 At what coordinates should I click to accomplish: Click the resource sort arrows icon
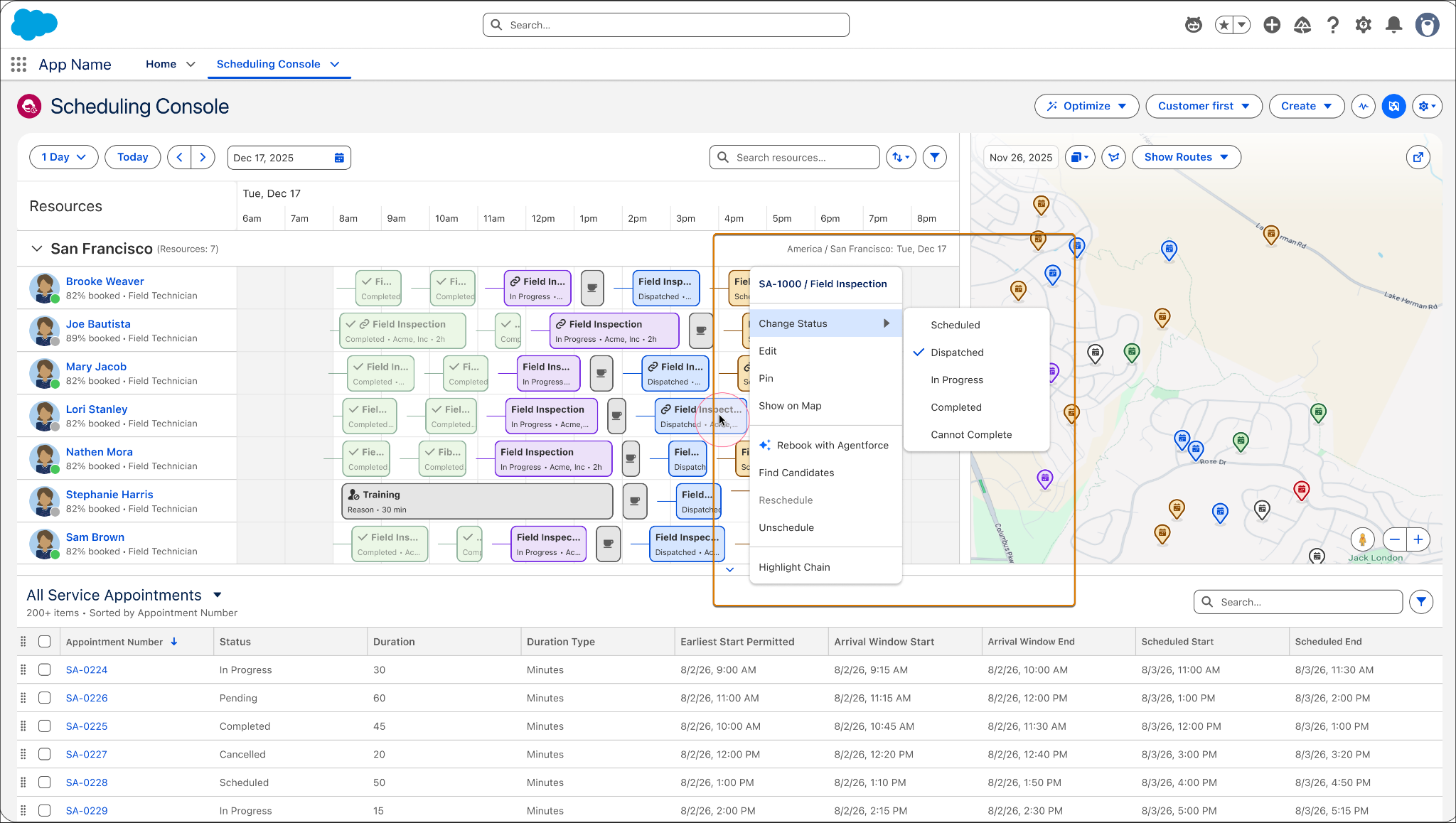[x=901, y=158]
